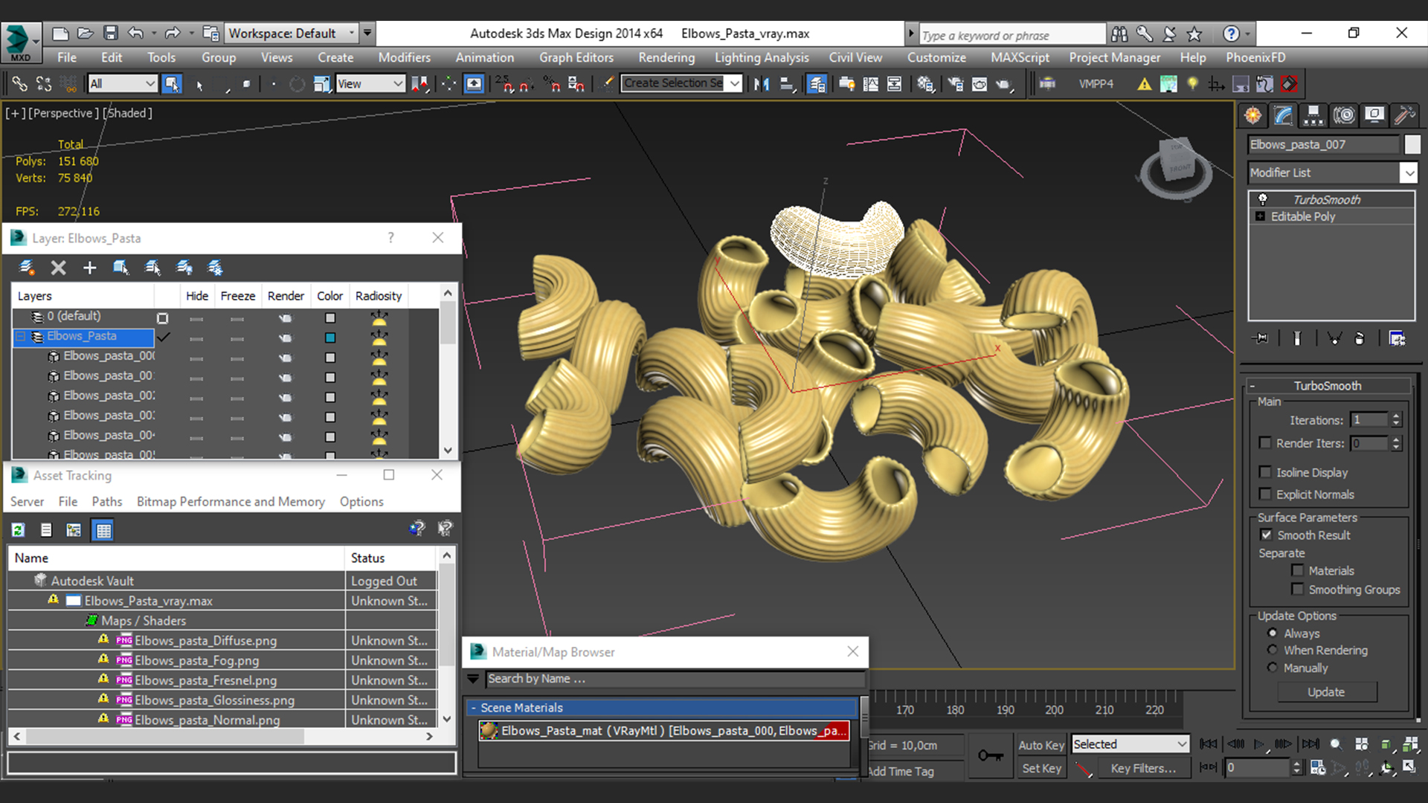Open the PhoenixFD menu
The image size is (1428, 803).
click(1255, 57)
